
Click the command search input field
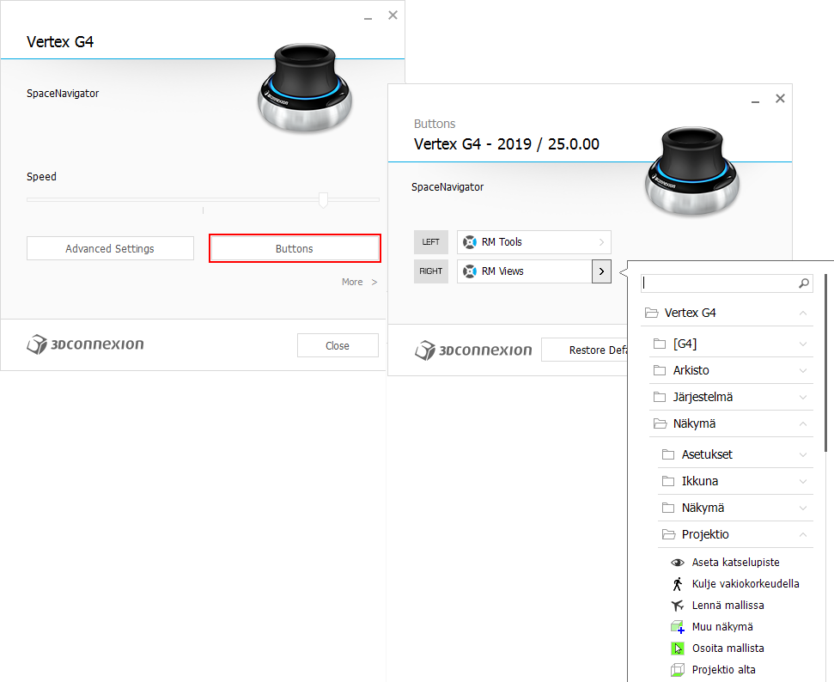[x=718, y=283]
